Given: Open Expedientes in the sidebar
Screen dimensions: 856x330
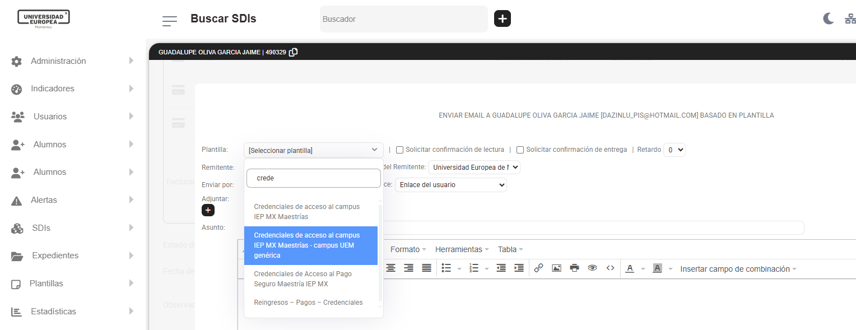Looking at the screenshot, I should 55,255.
